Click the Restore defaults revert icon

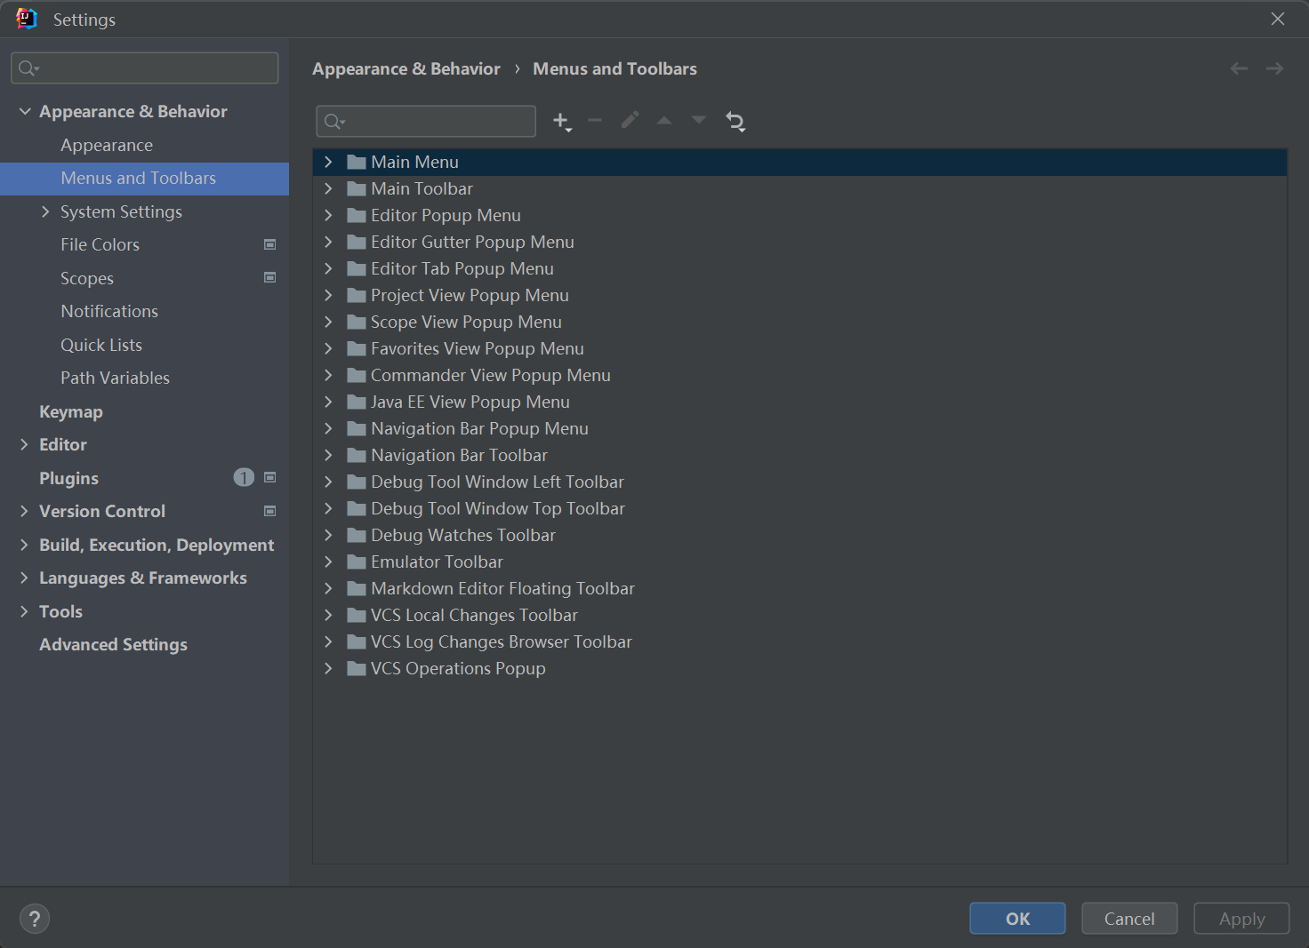(735, 122)
